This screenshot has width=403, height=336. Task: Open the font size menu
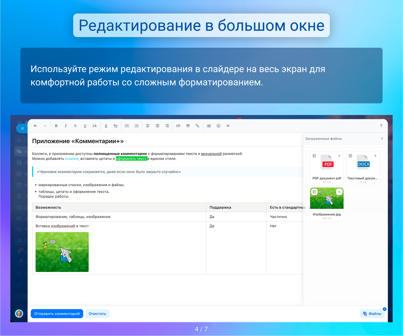(x=94, y=126)
